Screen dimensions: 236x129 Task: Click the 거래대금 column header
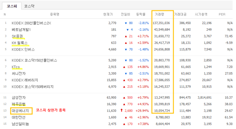[180, 14]
